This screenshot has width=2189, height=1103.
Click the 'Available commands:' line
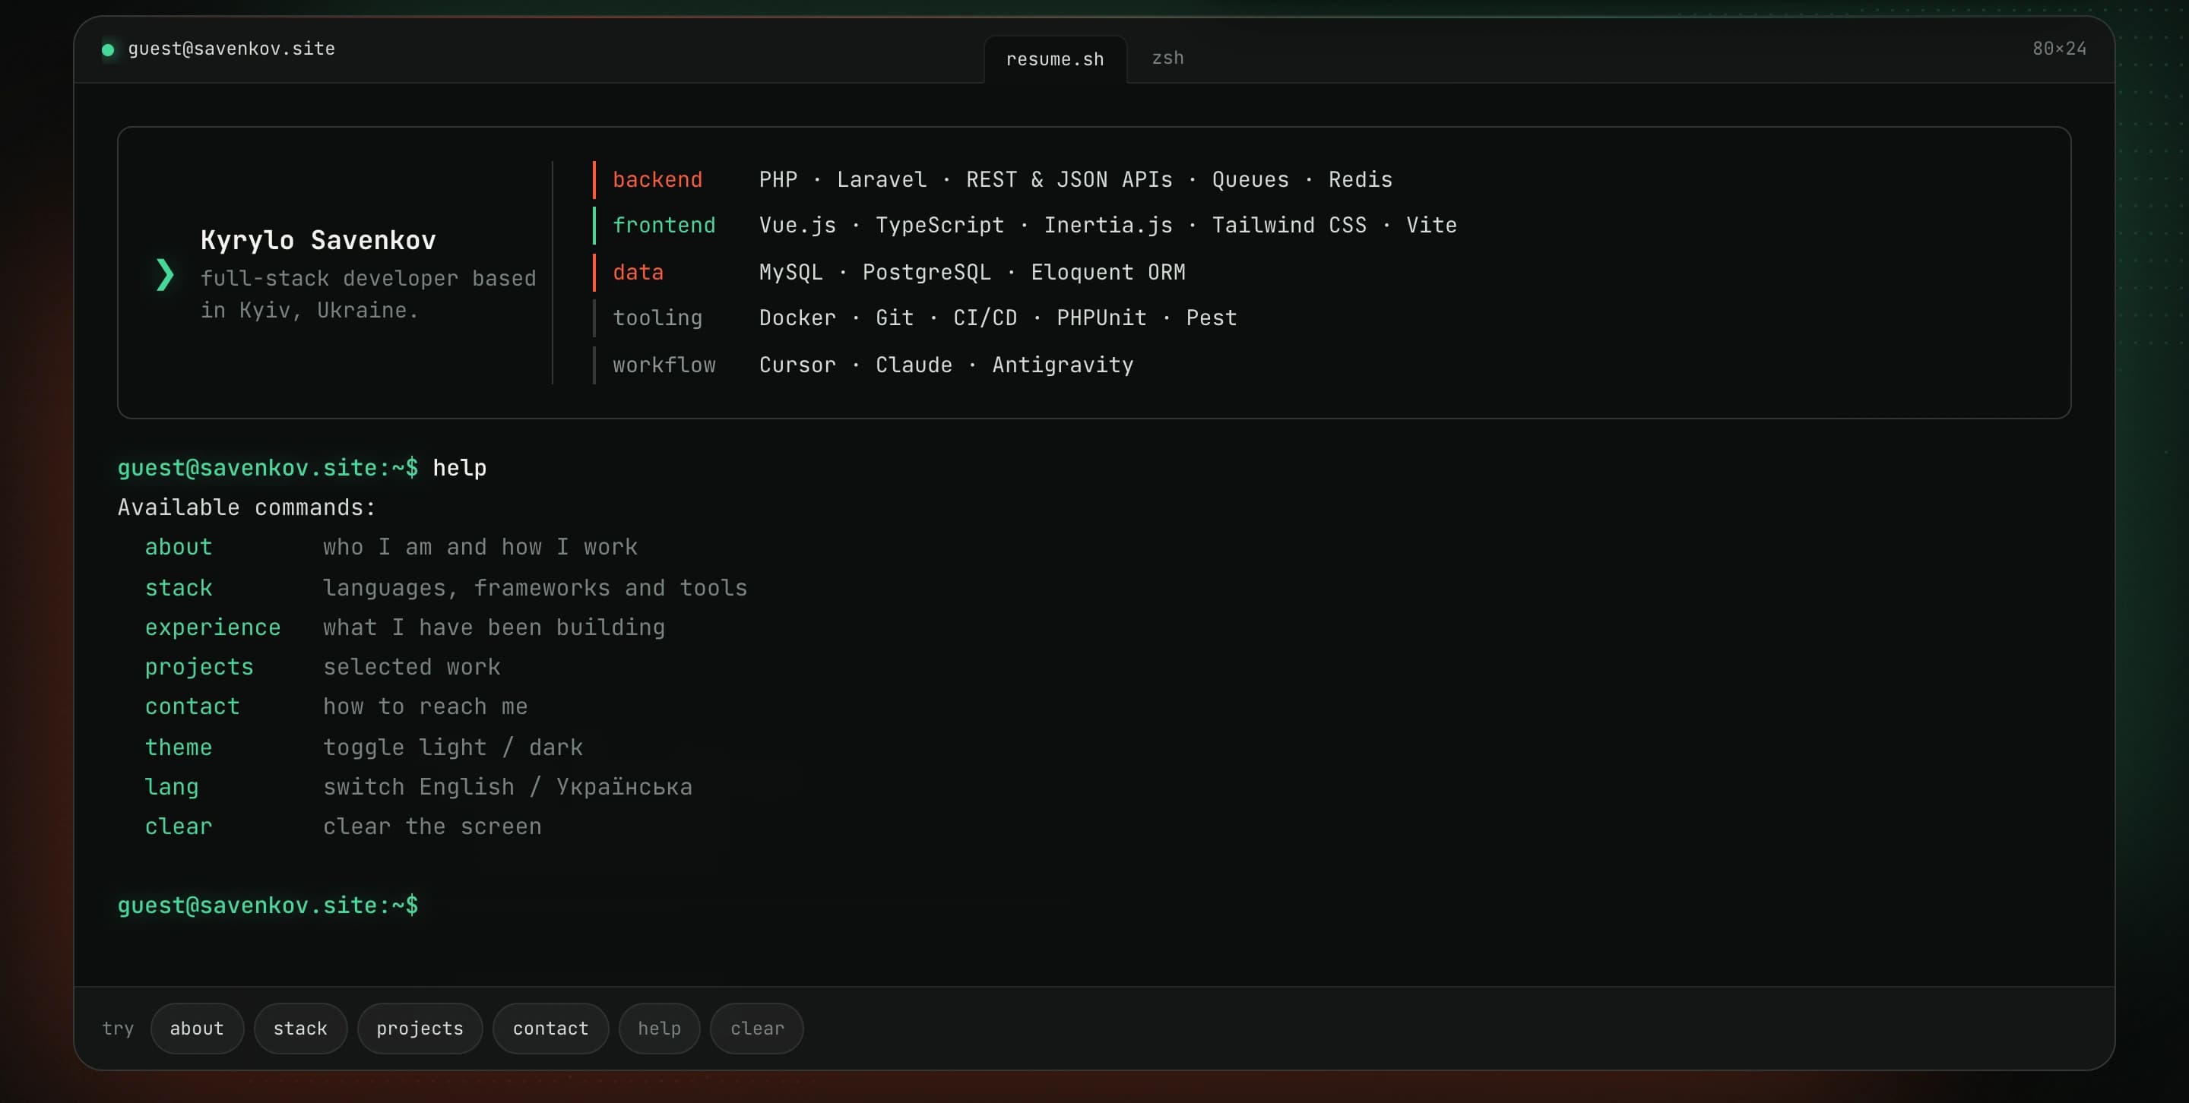point(246,507)
